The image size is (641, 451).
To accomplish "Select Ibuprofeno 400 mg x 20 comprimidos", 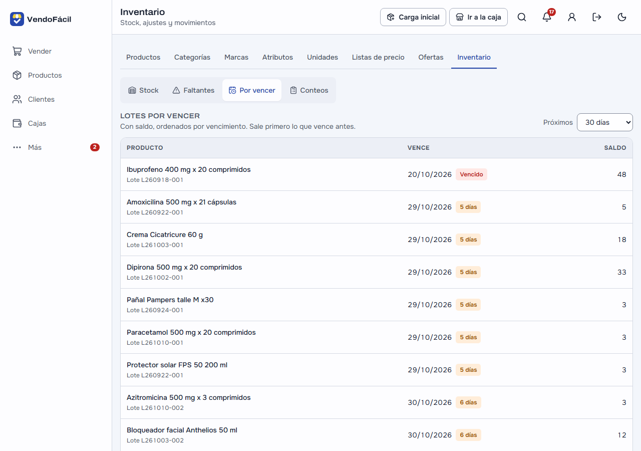I will [x=189, y=169].
